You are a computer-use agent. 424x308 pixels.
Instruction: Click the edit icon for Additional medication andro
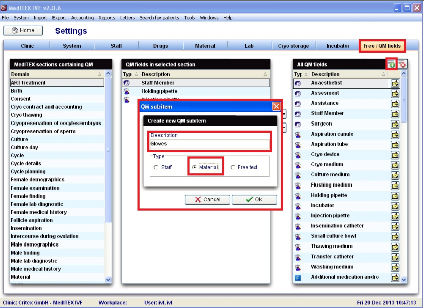[395, 278]
